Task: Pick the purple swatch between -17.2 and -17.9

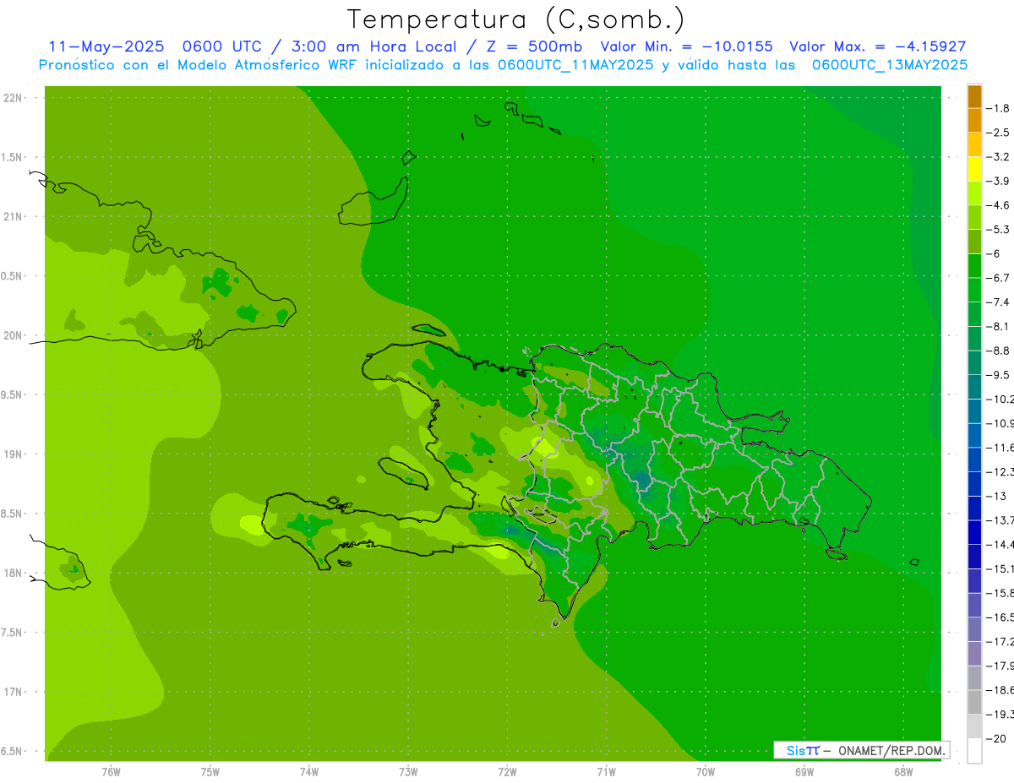Action: [974, 653]
